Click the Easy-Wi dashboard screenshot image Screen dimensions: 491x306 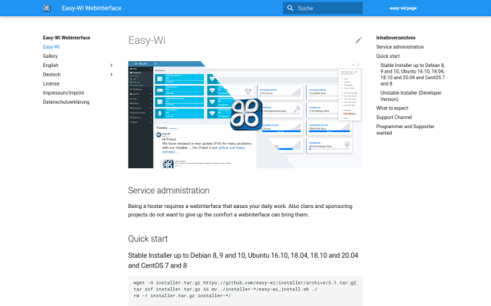245,114
